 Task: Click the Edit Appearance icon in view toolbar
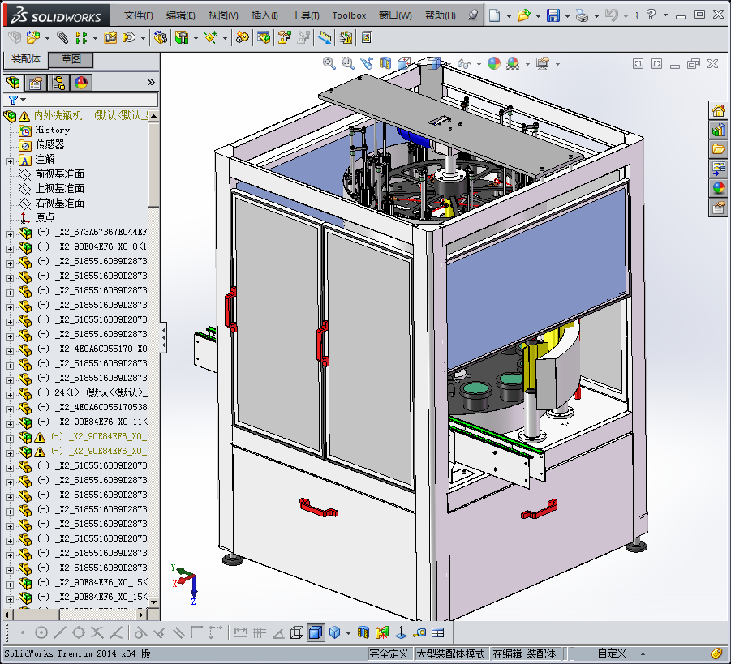coord(494,63)
